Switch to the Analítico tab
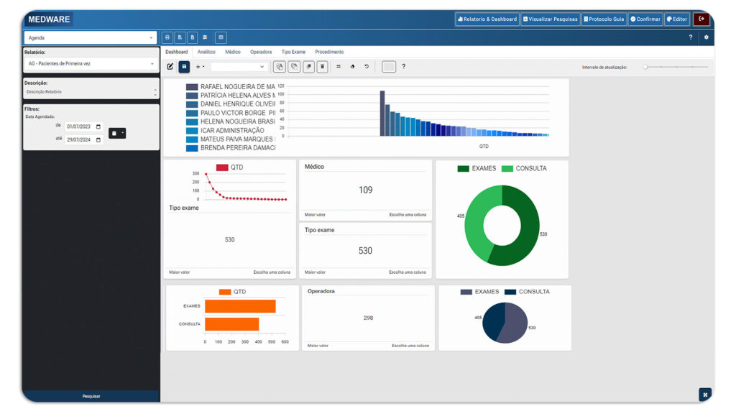The width and height of the screenshot is (736, 414). coord(206,52)
